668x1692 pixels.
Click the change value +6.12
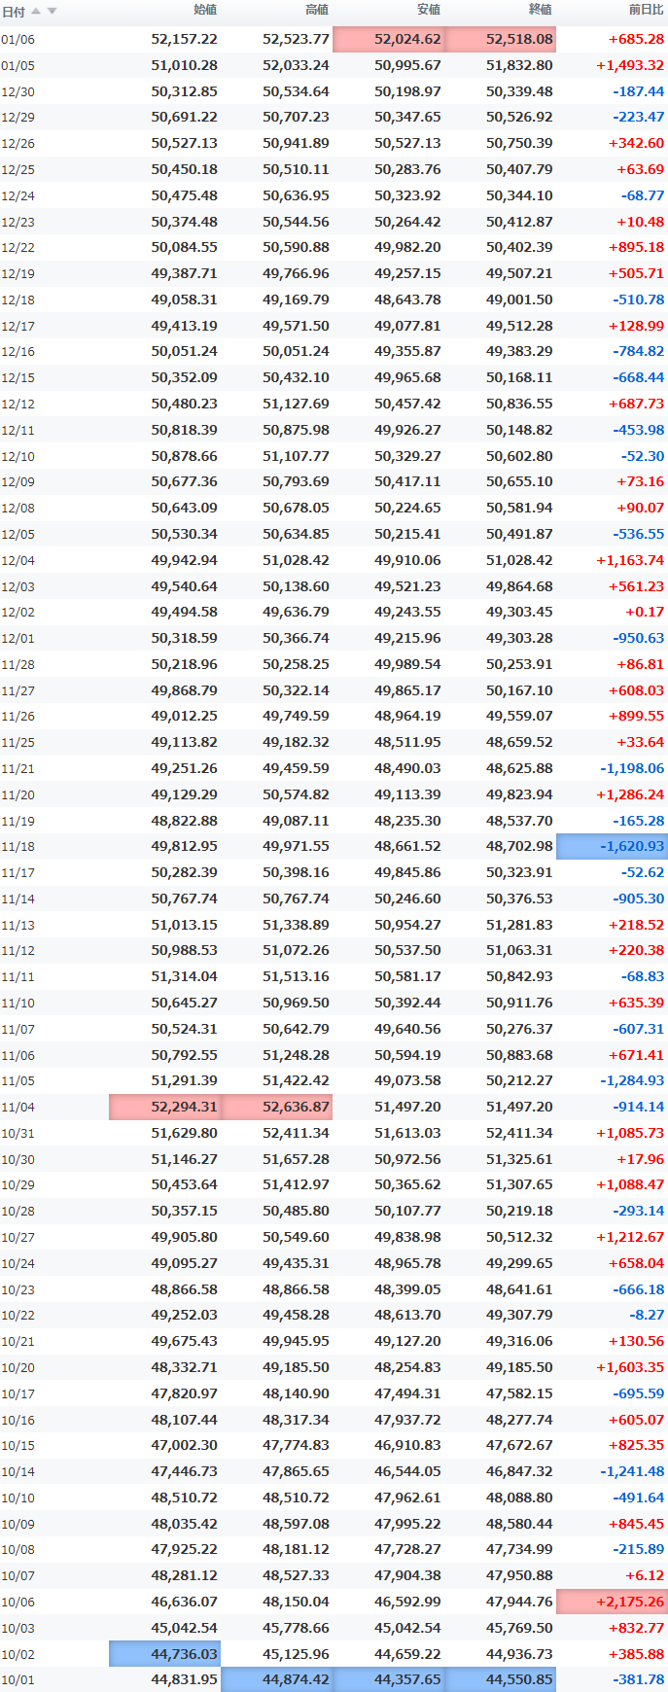(646, 1576)
